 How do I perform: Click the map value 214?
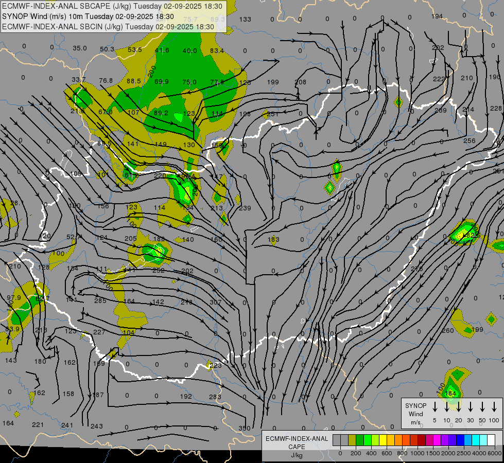coord(468,110)
